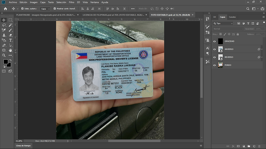Open the Relleno value dropdown

coord(263,34)
